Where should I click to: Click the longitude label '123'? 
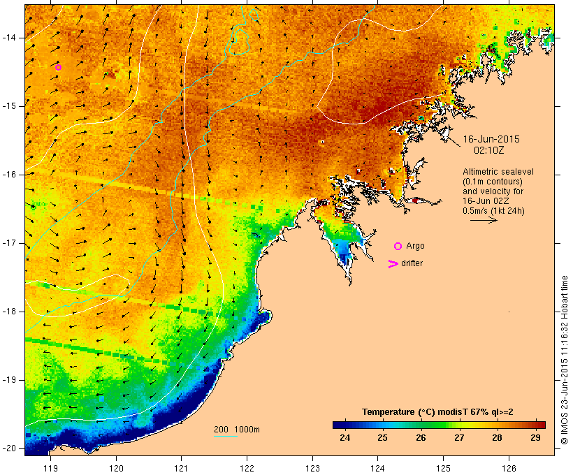point(312,468)
